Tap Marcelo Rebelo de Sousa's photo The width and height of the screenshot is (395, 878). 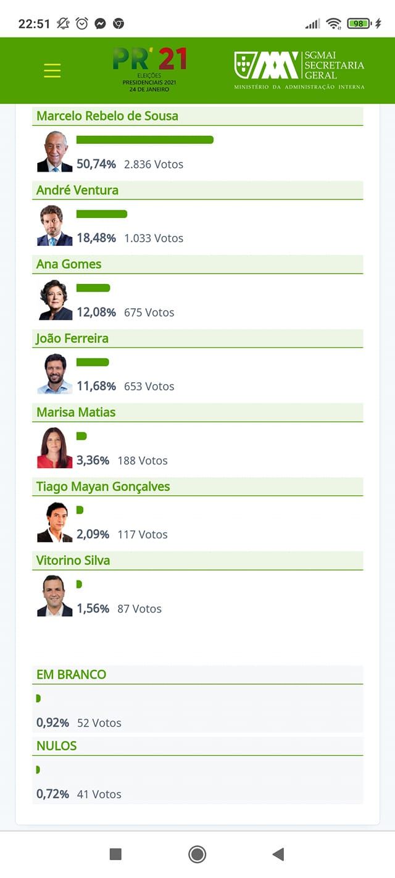55,151
